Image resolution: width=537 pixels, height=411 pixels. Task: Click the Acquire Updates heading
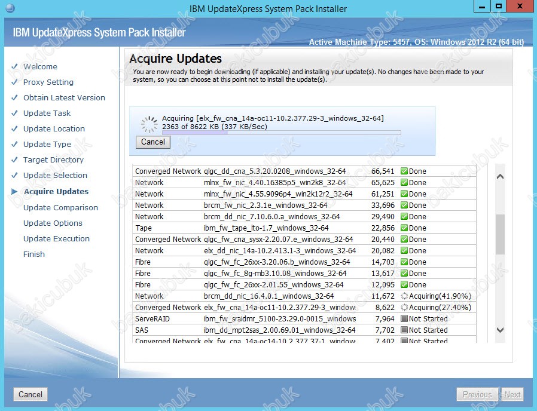(x=176, y=59)
